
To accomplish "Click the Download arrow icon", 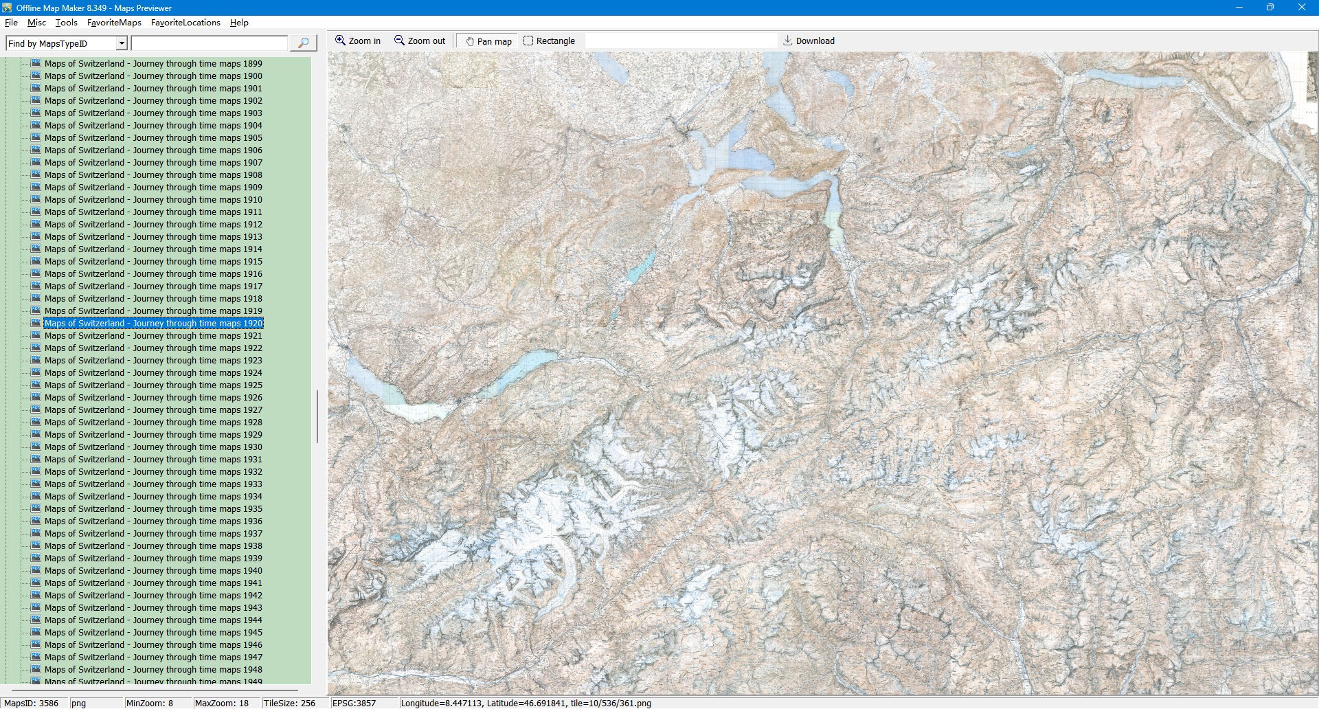I will click(x=788, y=41).
